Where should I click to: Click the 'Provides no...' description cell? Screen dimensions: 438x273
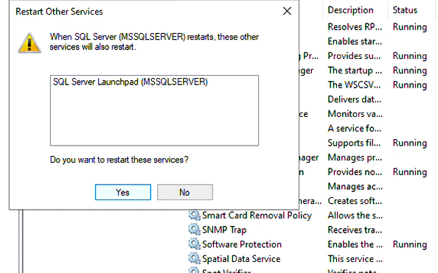coord(355,172)
